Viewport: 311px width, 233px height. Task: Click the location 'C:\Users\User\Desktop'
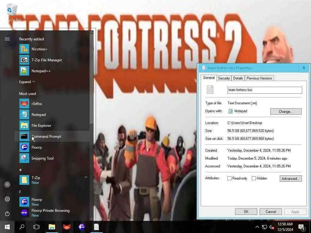click(x=245, y=123)
